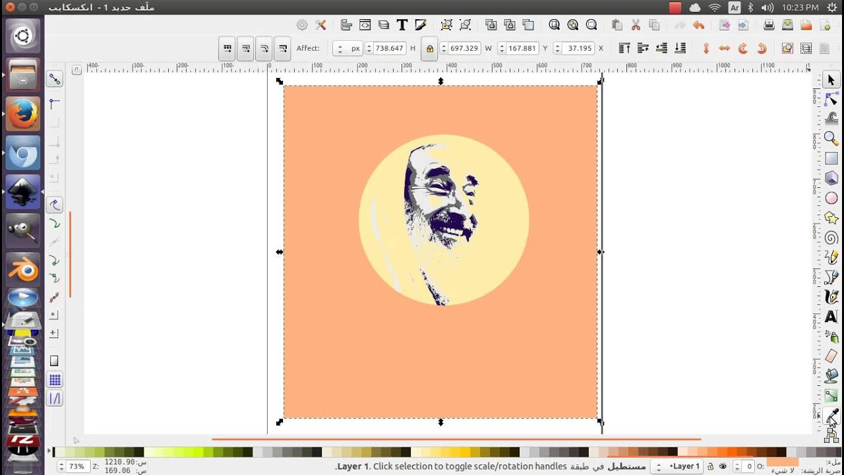Select the Paint Bucket tool
The height and width of the screenshot is (475, 844).
coord(831,376)
